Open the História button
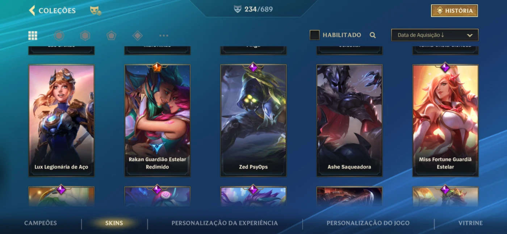 454,11
